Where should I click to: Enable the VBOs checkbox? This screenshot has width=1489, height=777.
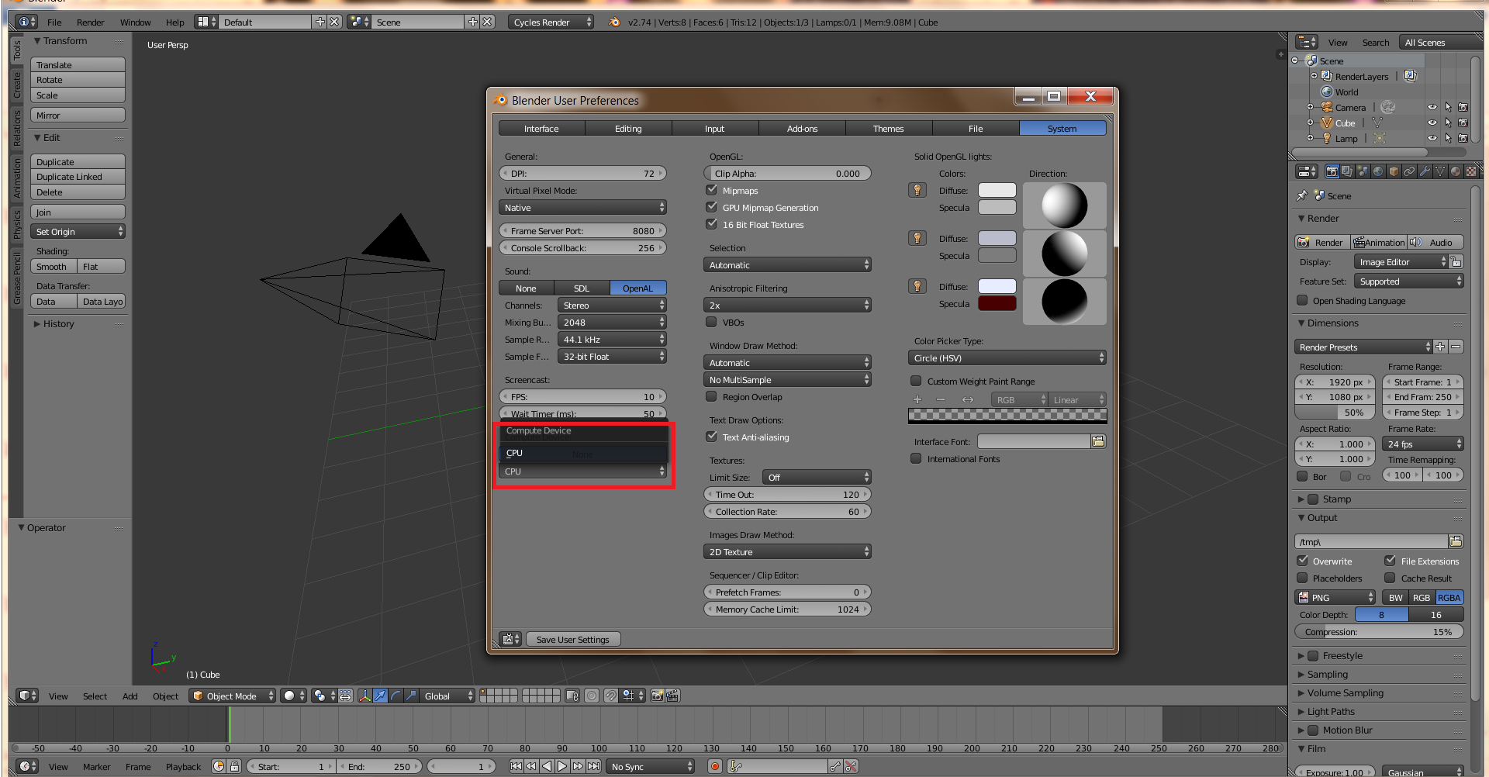point(711,322)
